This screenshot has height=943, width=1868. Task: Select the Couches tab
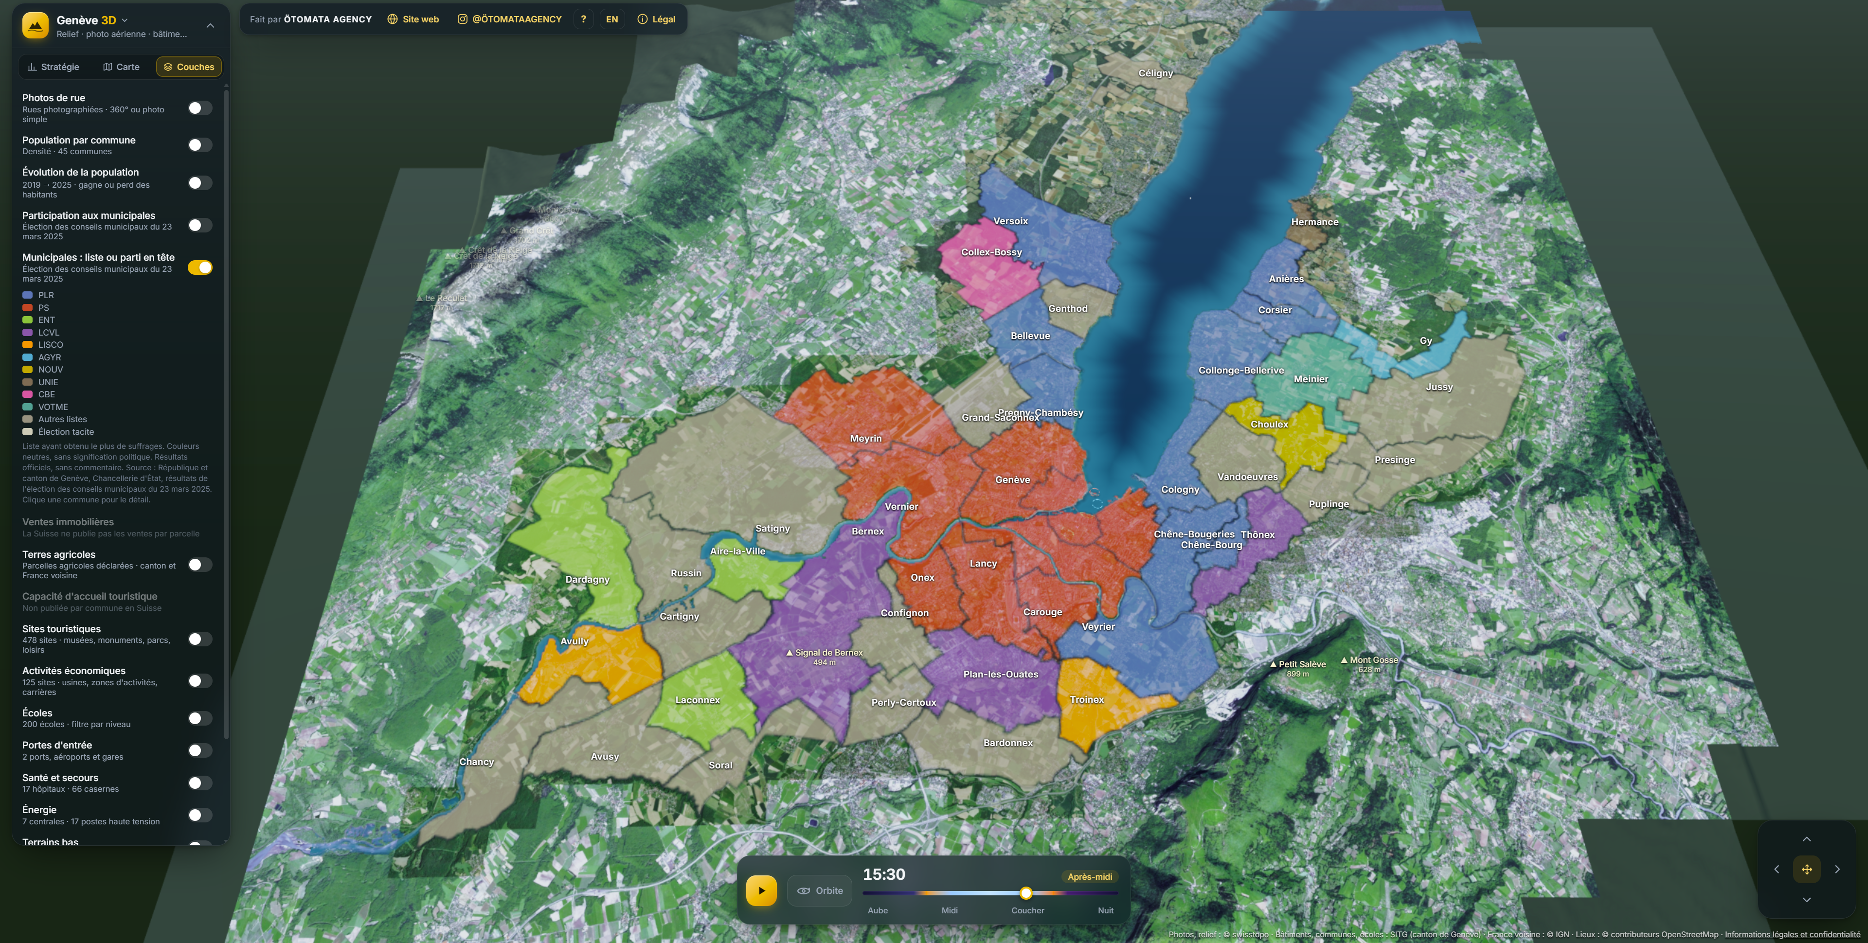click(189, 67)
